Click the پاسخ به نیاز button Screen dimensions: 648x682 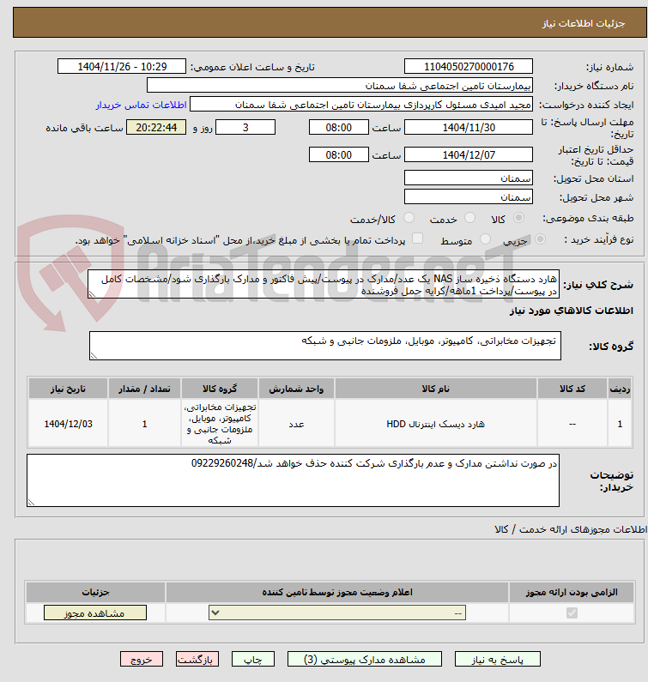[498, 660]
